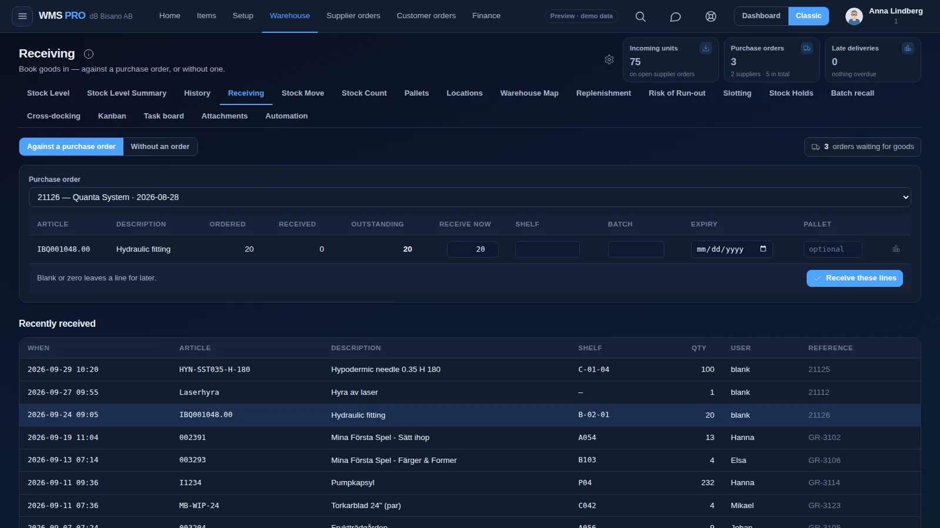Open the Batch recall tab

pyautogui.click(x=852, y=93)
